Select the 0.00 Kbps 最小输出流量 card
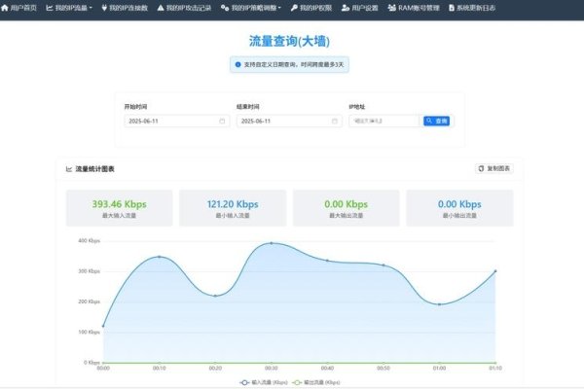This screenshot has width=584, height=389. point(459,208)
